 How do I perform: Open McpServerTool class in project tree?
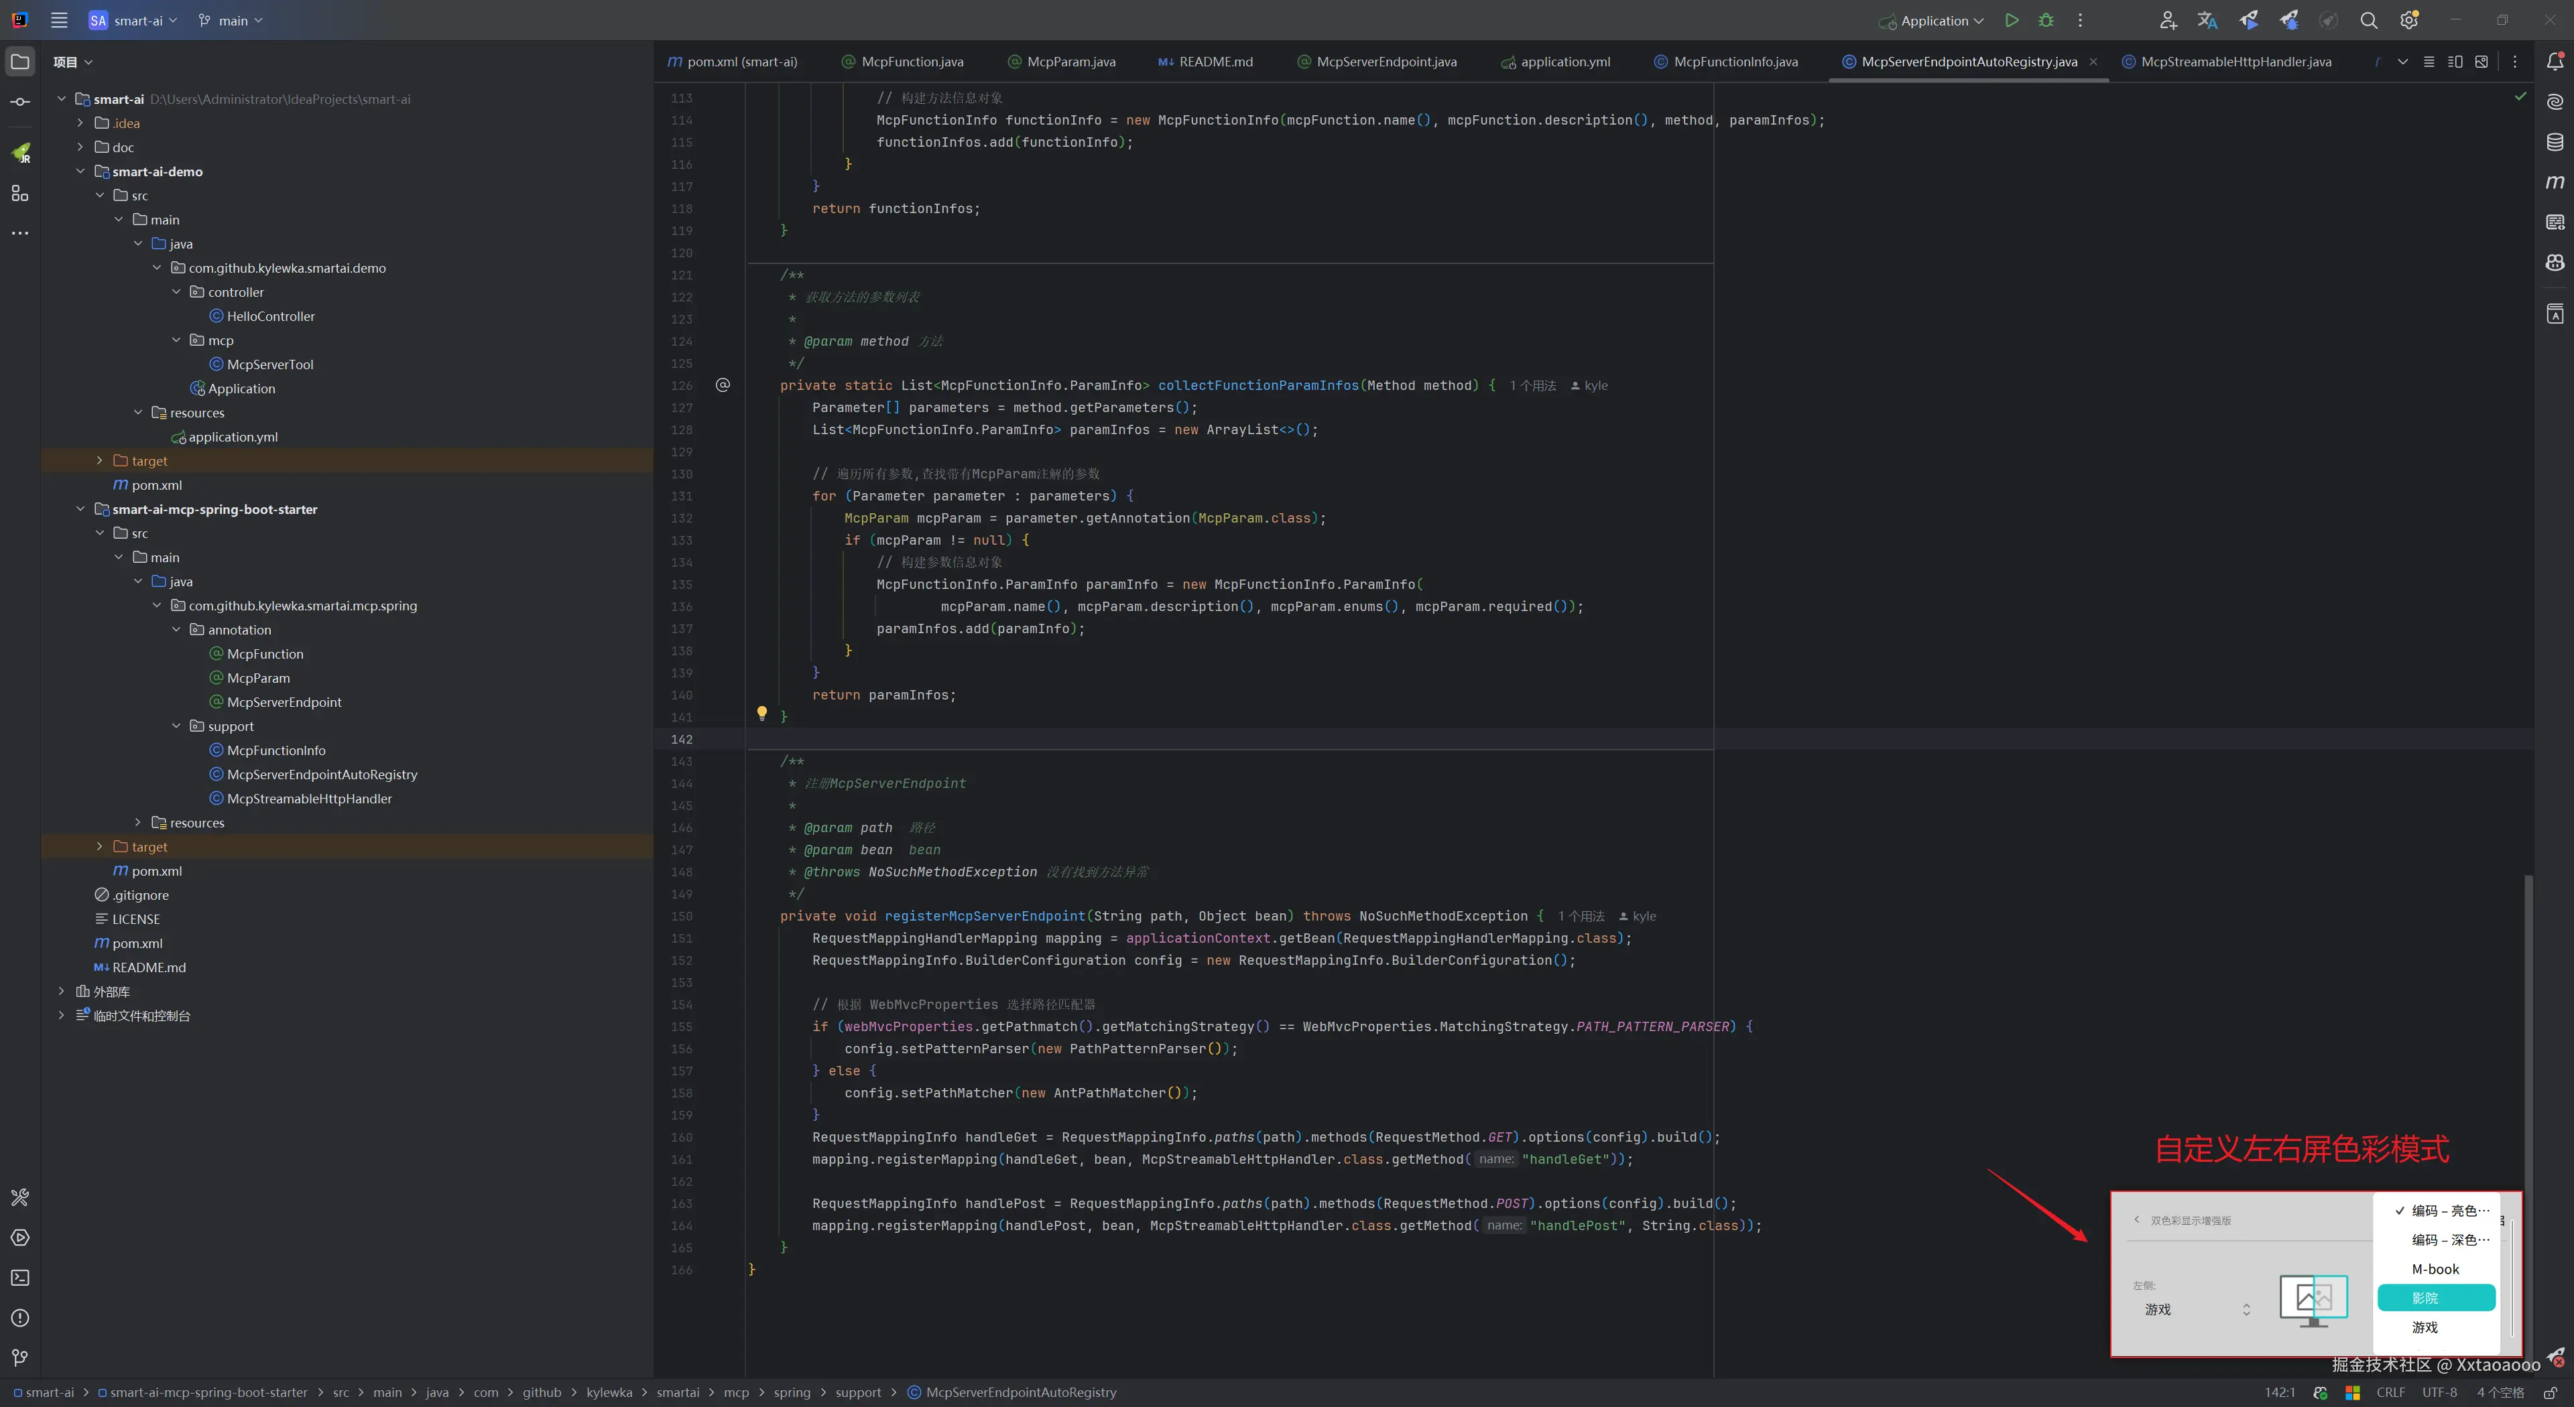coord(269,364)
